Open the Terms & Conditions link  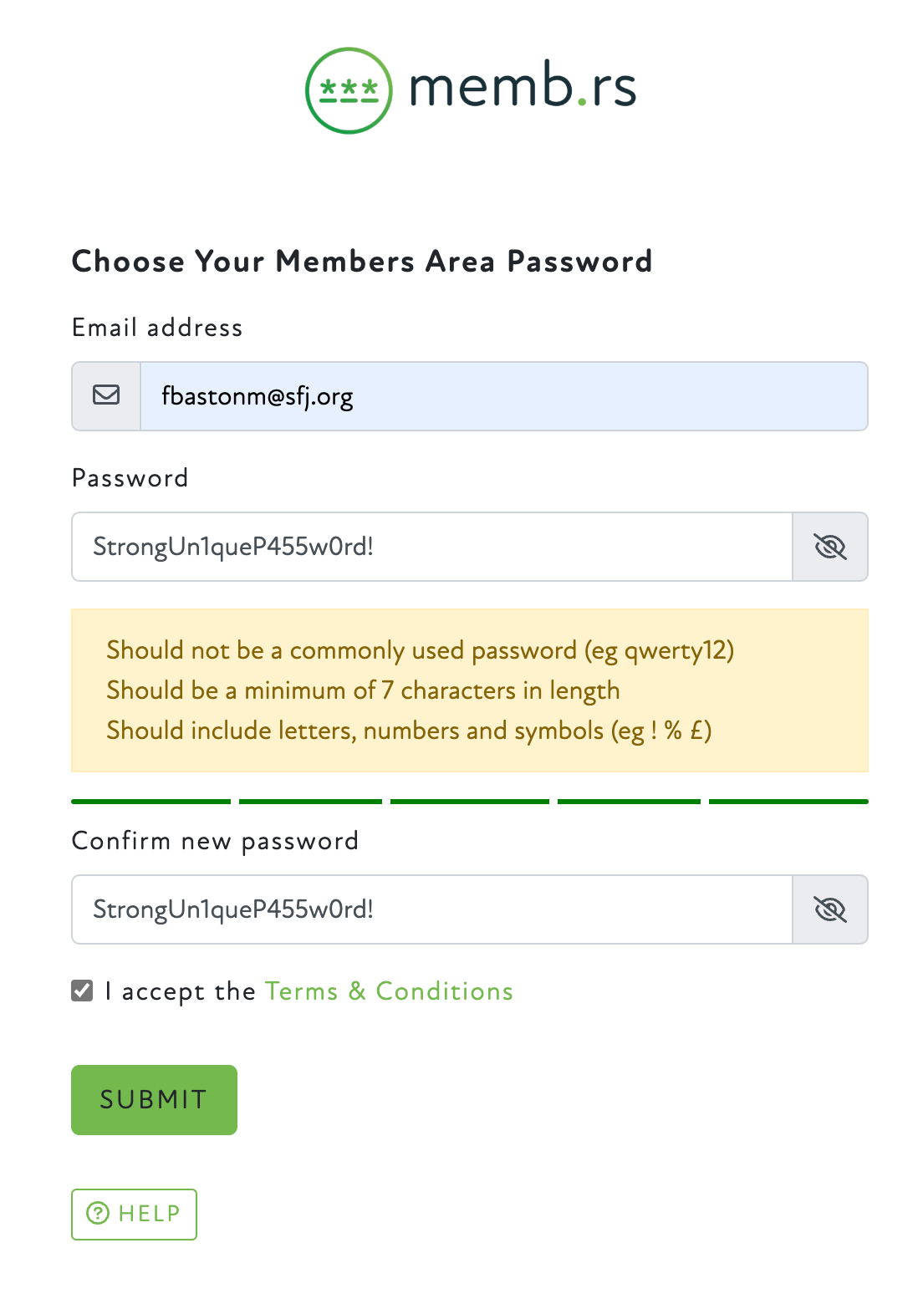389,991
